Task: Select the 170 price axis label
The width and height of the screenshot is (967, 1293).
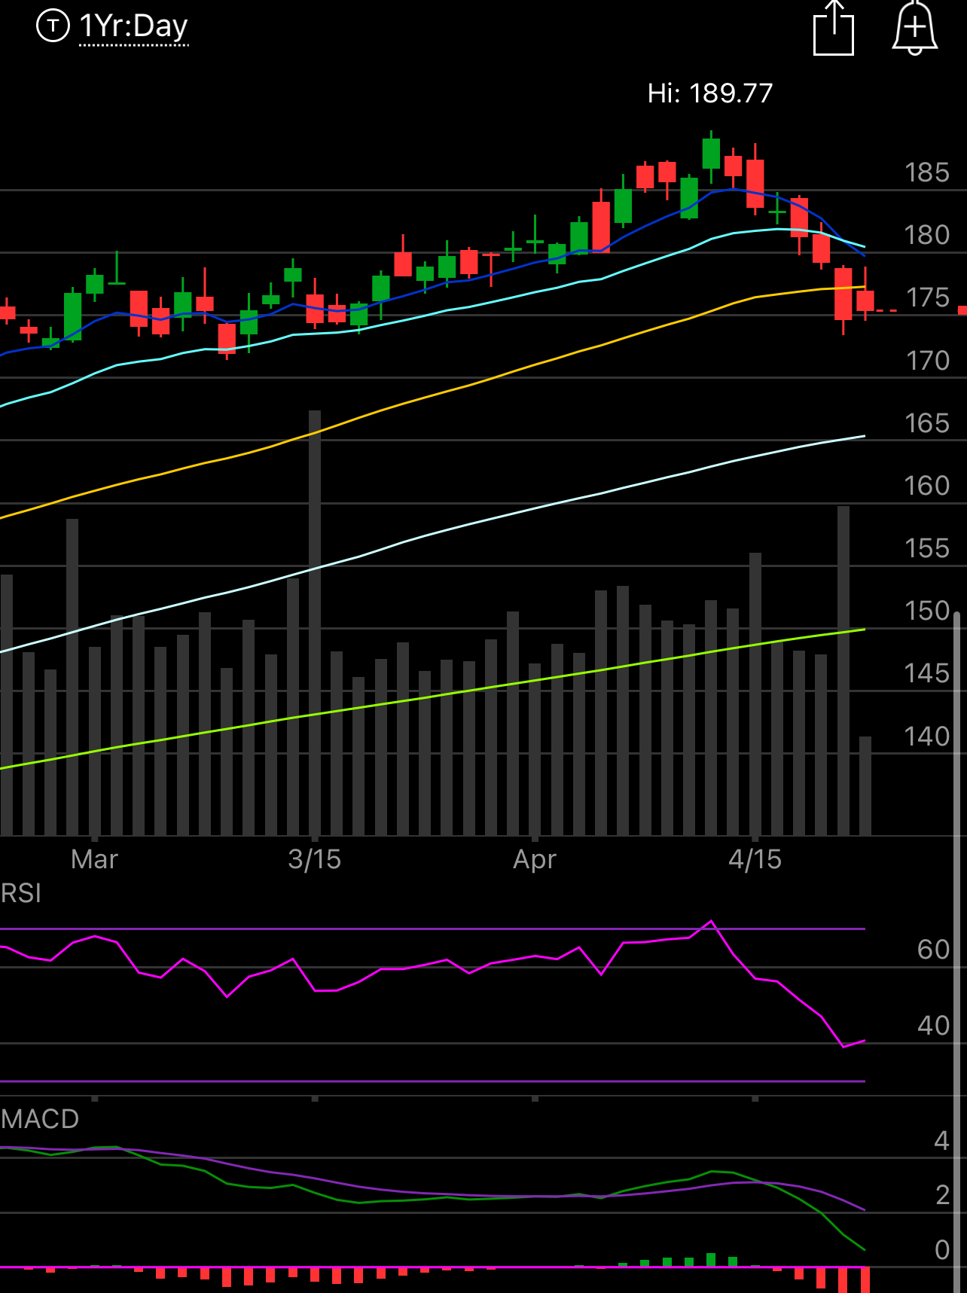Action: click(927, 361)
